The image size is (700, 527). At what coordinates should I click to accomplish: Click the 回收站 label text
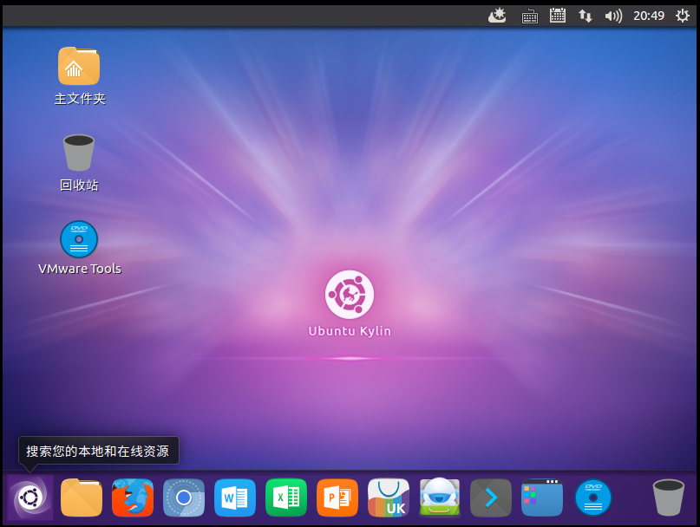[x=79, y=185]
